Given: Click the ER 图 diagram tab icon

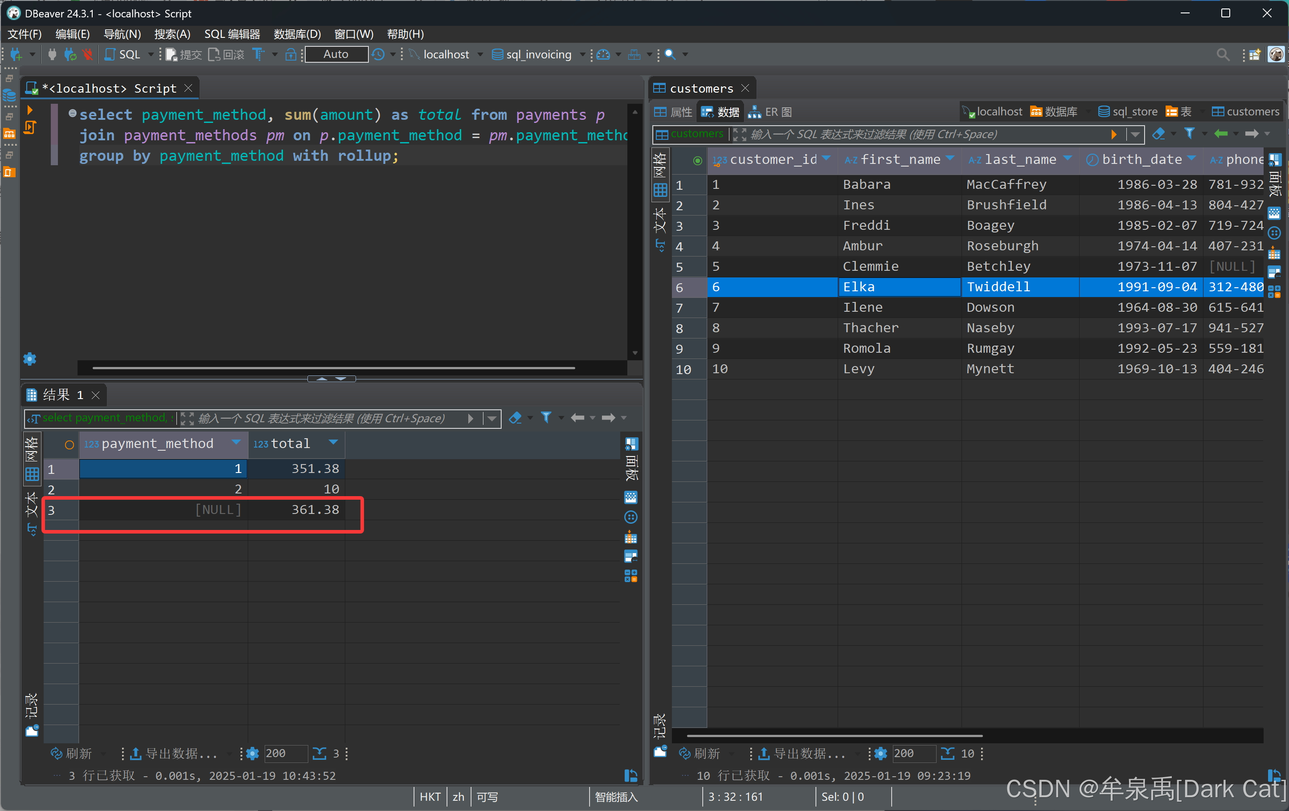Looking at the screenshot, I should point(755,112).
